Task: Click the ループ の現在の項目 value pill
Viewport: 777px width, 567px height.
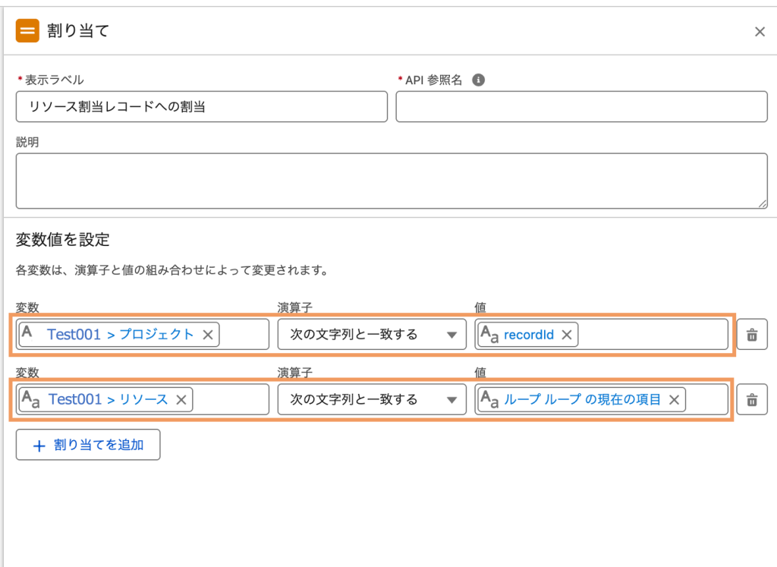Action: (582, 400)
